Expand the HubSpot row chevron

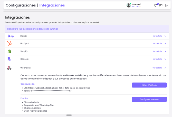165,44
